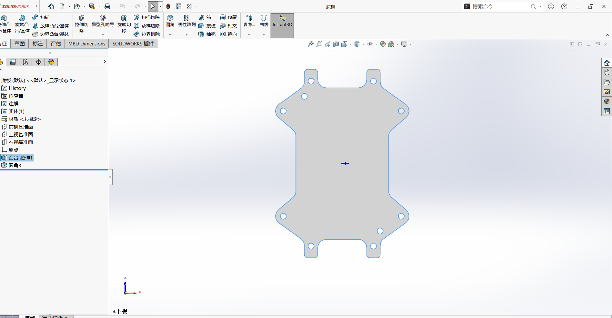Select Boundary Cut (边界切除)
This screenshot has width=612, height=318.
click(x=147, y=34)
